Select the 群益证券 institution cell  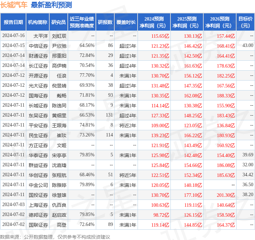[x=38, y=165]
